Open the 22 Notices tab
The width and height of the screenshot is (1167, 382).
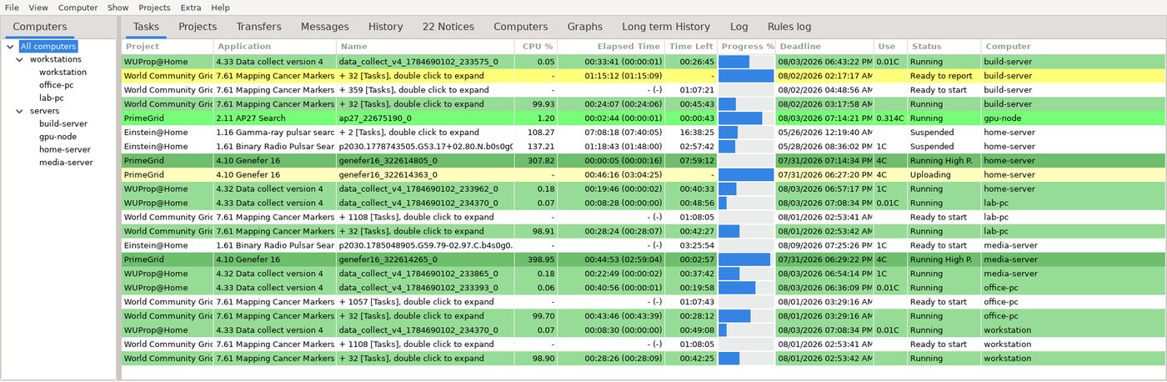pyautogui.click(x=448, y=27)
